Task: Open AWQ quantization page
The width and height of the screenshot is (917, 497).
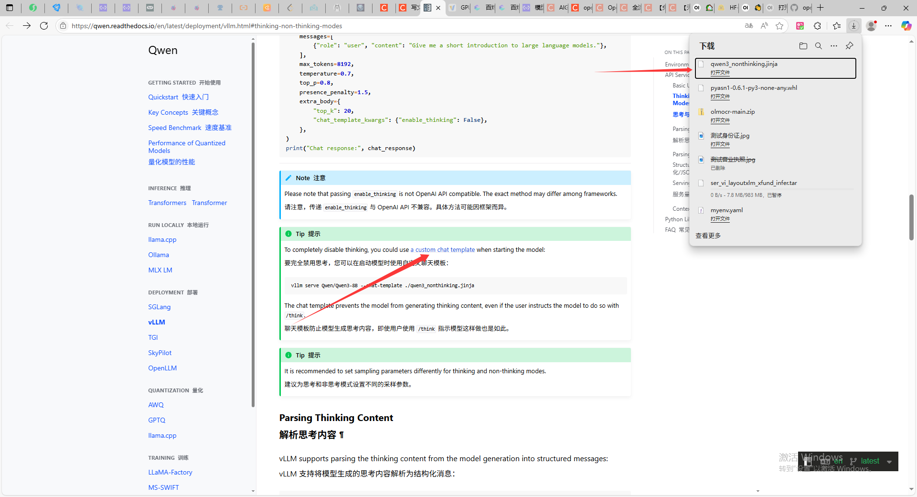Action: point(156,405)
